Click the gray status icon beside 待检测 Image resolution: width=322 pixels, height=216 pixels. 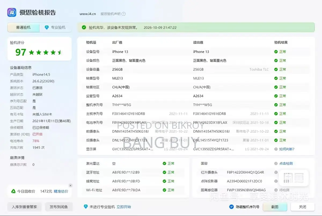coord(276,190)
